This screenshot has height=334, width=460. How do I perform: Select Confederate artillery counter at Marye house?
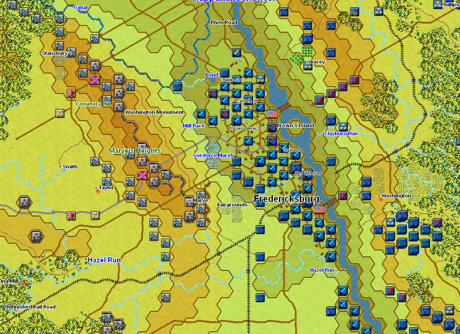189,202
